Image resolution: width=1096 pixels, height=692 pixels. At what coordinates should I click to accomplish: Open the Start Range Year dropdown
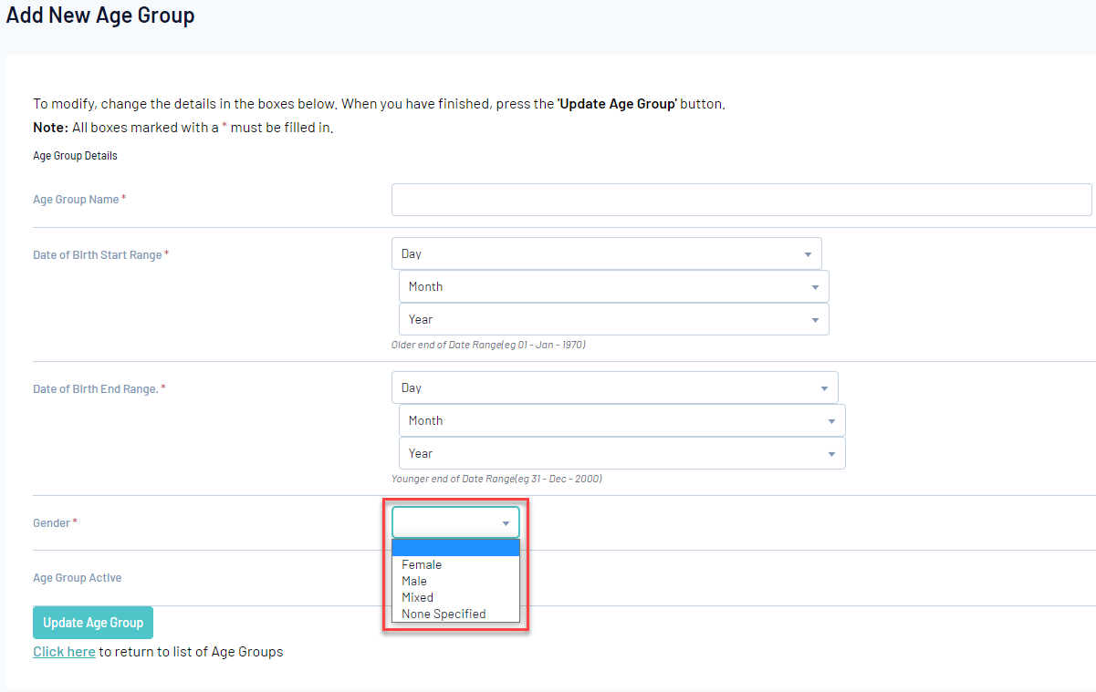(x=614, y=319)
